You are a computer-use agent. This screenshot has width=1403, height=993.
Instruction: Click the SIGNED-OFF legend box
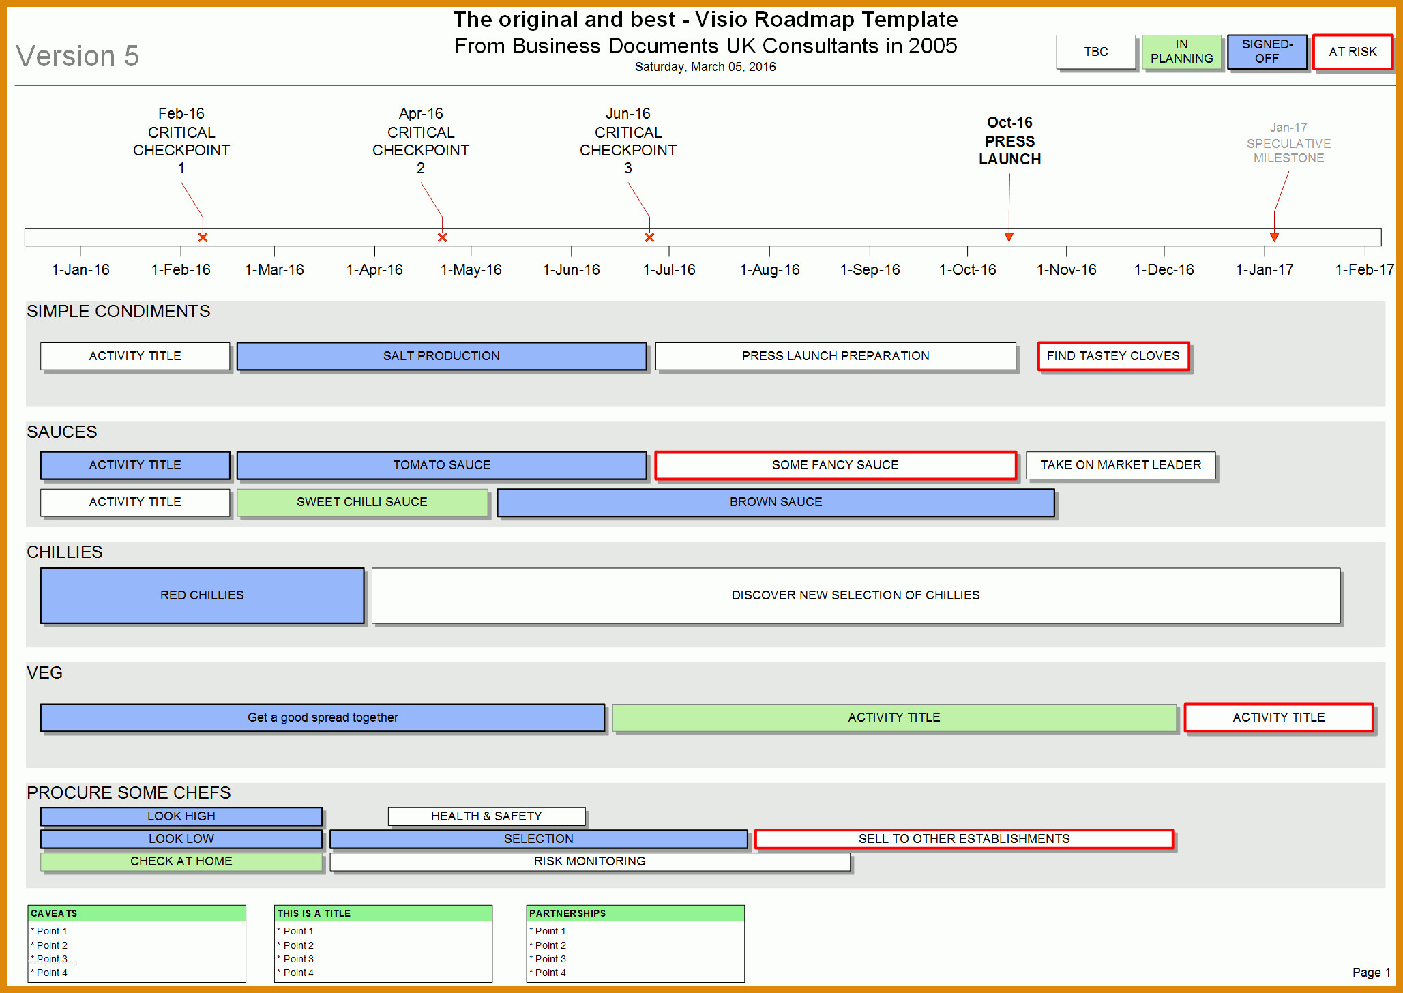1267,52
